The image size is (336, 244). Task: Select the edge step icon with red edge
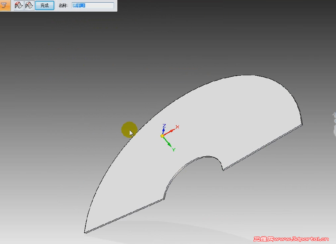click(x=29, y=5)
